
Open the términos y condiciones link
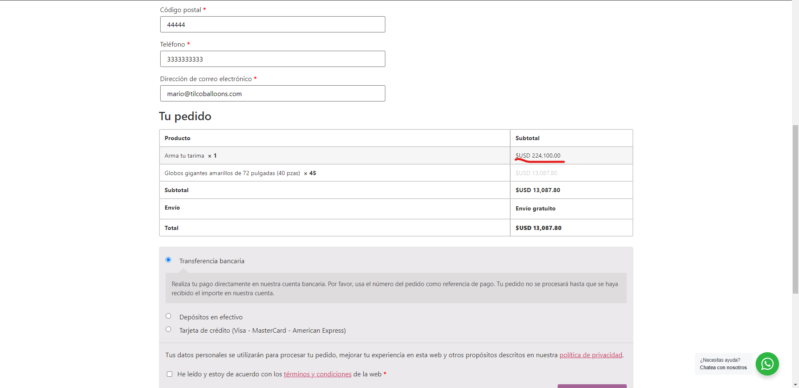(x=318, y=374)
